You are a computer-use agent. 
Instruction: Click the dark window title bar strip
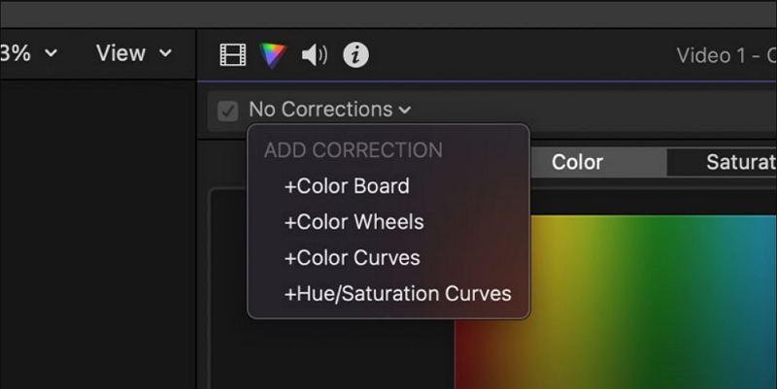coord(388,13)
